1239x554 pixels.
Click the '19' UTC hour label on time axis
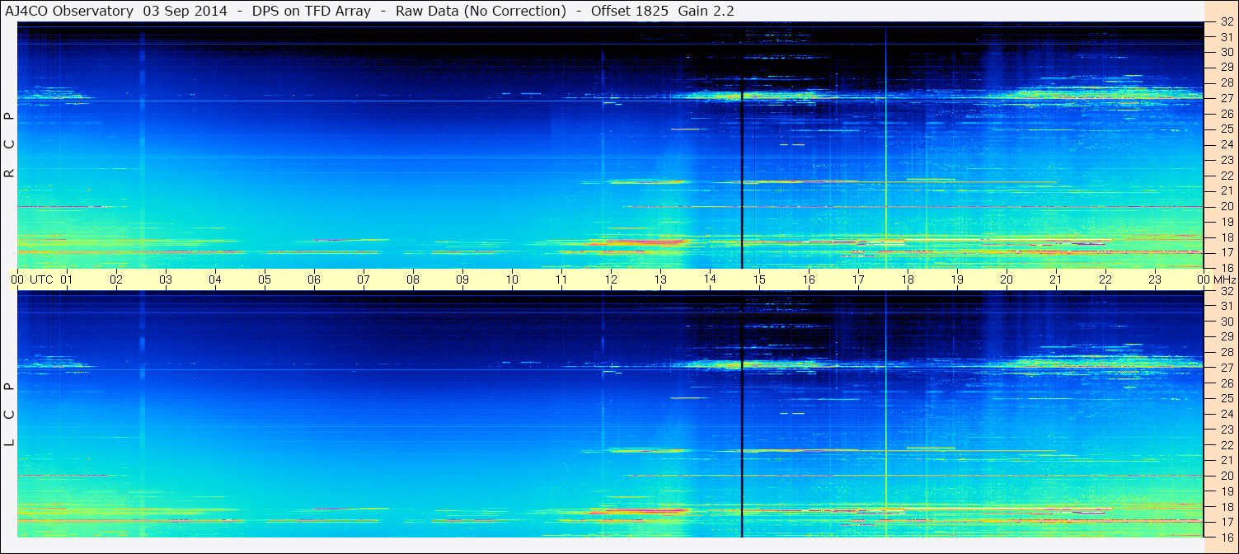click(957, 280)
